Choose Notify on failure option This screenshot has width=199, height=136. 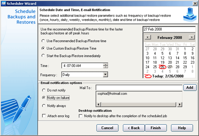point(44,98)
